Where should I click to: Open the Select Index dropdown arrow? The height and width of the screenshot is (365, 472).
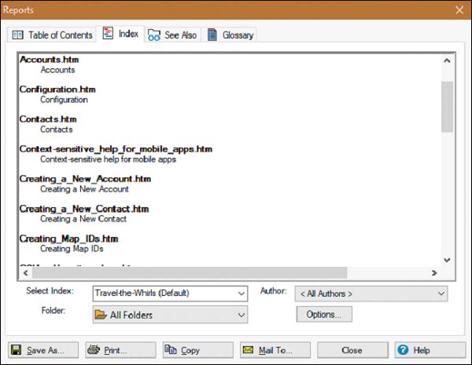click(242, 294)
